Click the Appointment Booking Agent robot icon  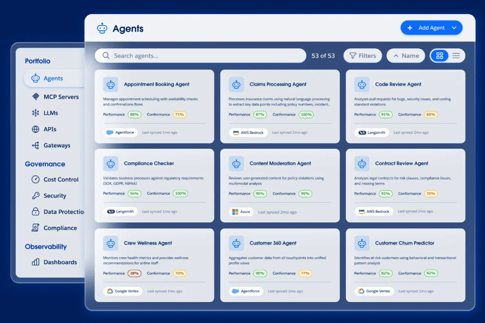[111, 84]
